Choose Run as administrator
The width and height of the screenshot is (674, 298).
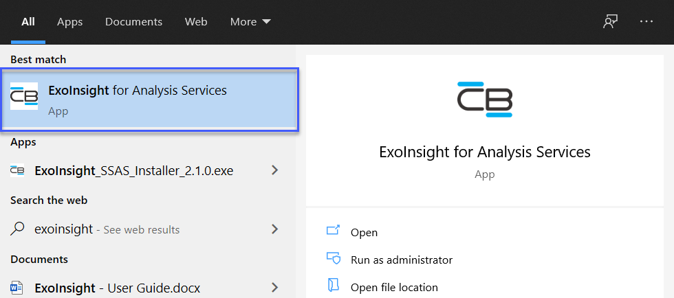401,260
